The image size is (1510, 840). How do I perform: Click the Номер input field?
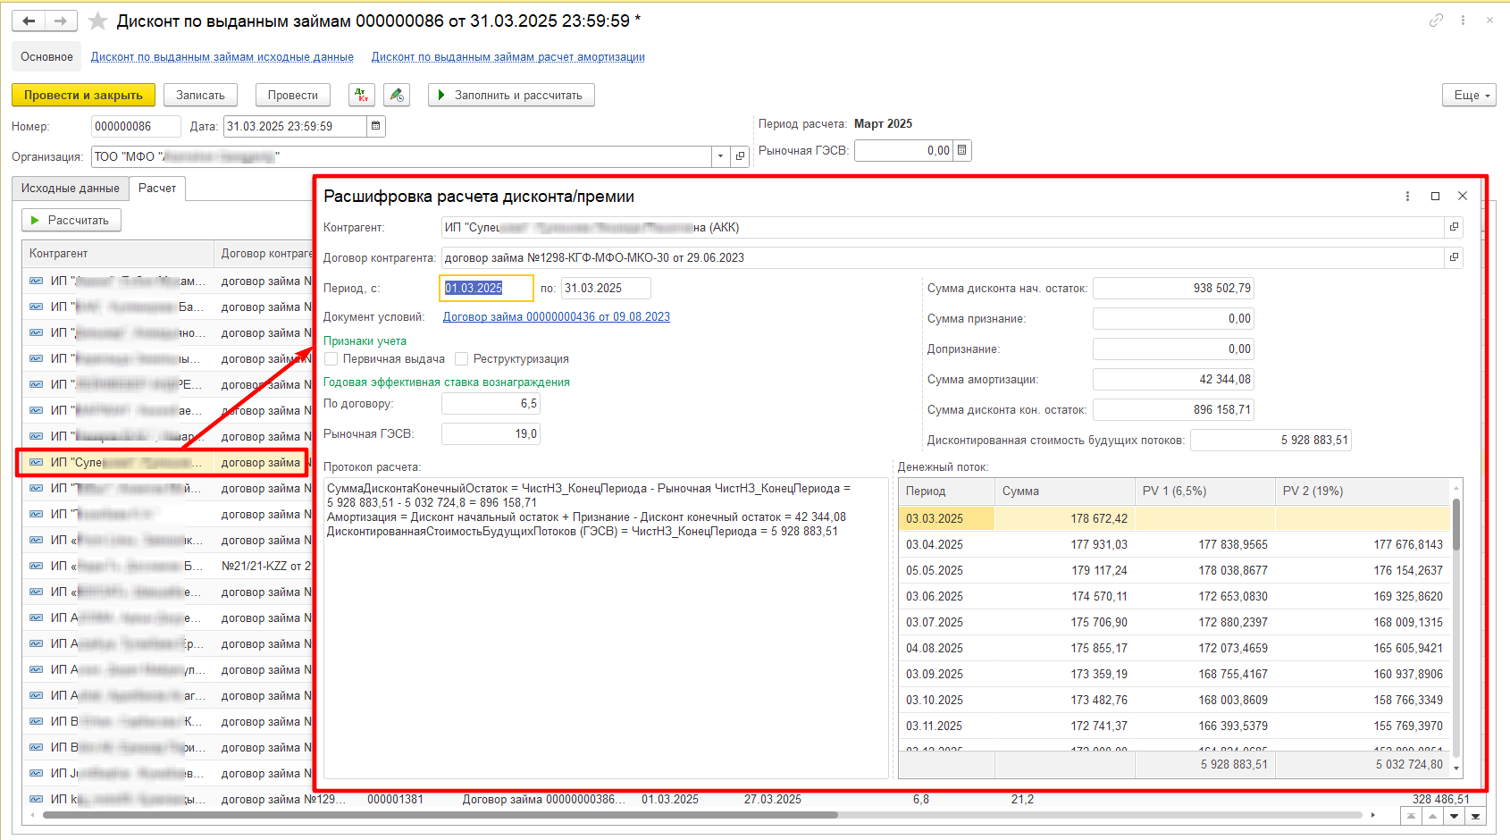tap(136, 126)
